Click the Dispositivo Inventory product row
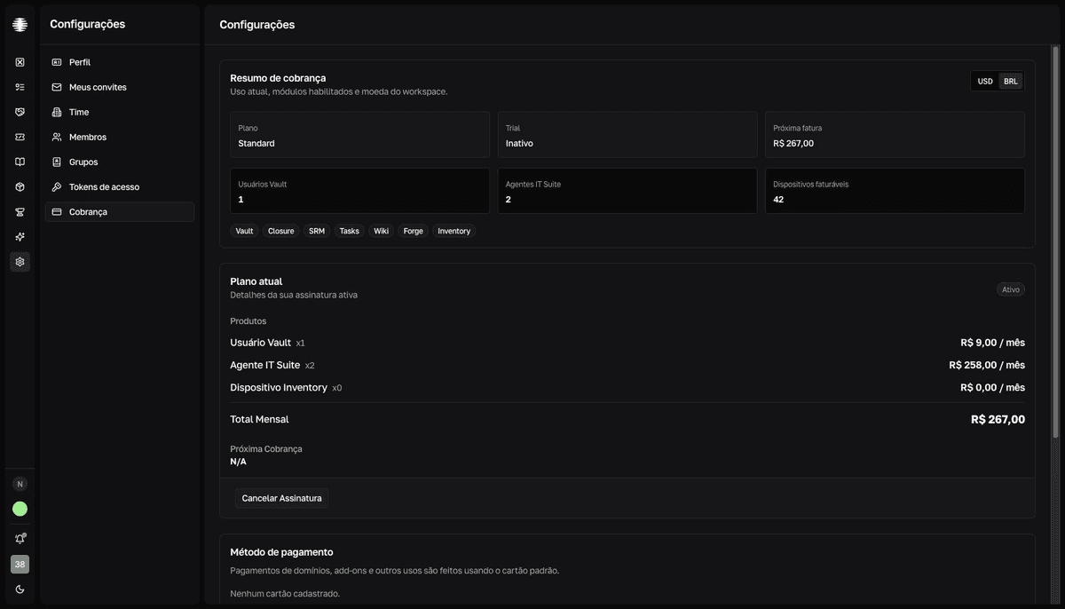 point(627,388)
